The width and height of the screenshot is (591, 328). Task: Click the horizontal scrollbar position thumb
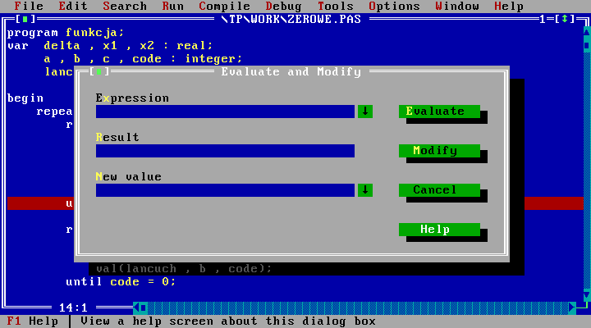pyautogui.click(x=143, y=307)
